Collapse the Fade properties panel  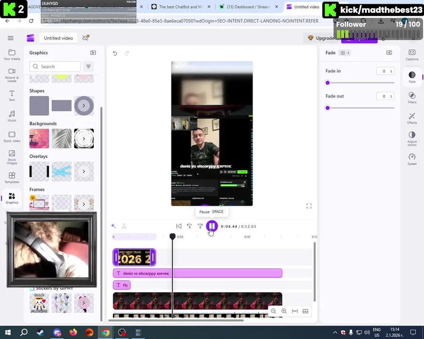tap(389, 53)
